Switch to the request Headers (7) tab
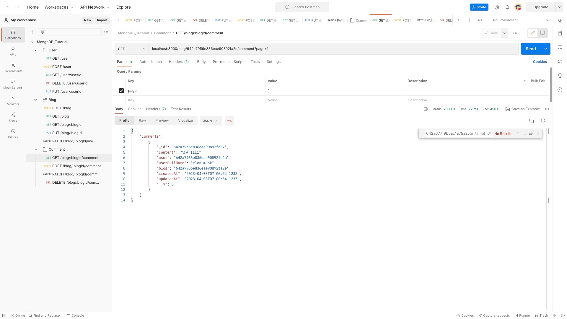Image resolution: width=567 pixels, height=319 pixels. pyautogui.click(x=179, y=62)
